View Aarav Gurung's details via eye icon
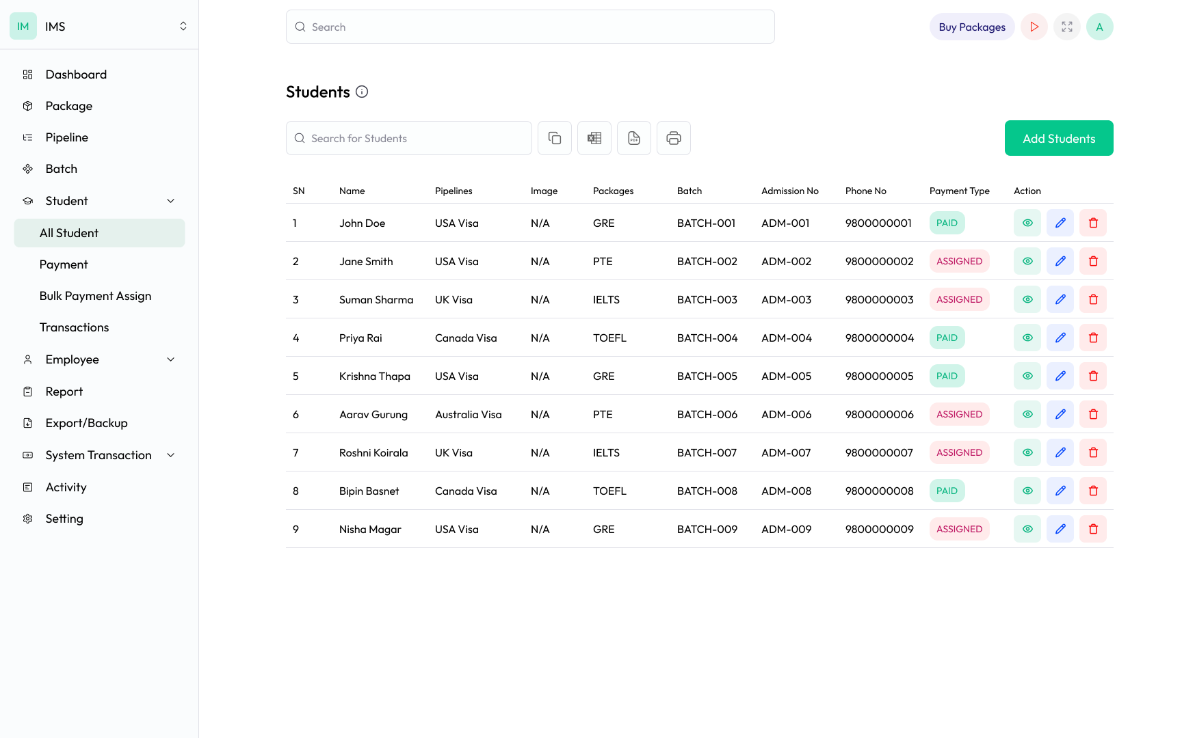 (x=1027, y=414)
